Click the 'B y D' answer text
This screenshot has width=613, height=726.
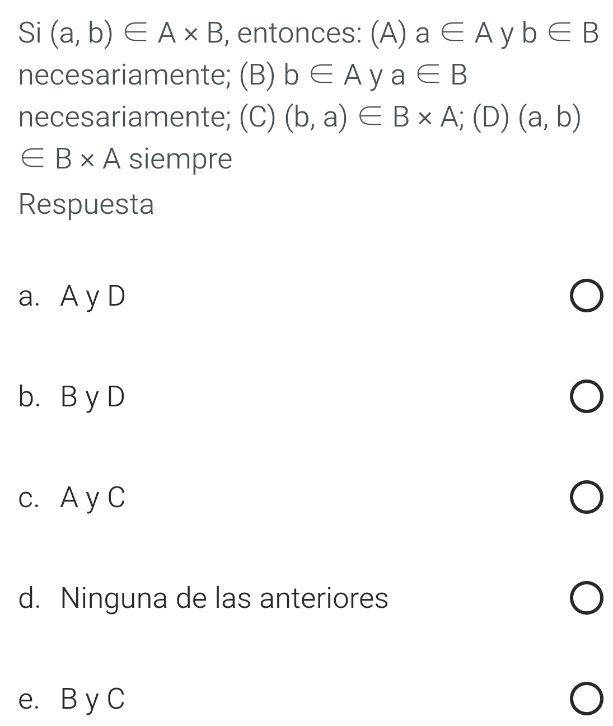coord(93,397)
